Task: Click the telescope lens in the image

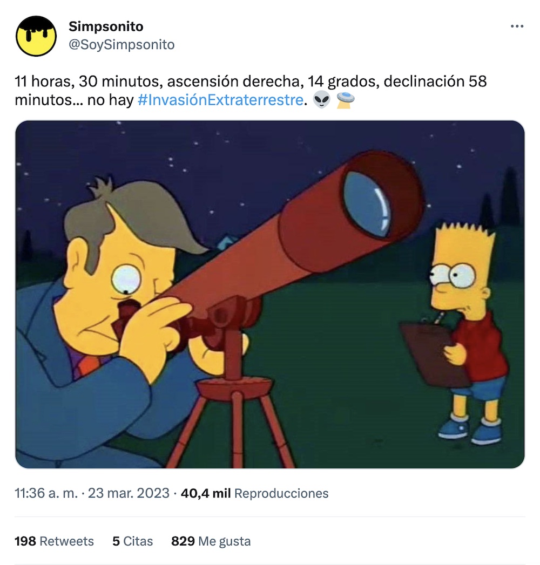Action: pos(367,203)
